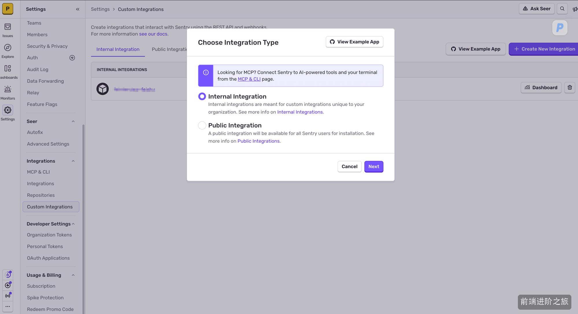Open Relay settings
Screen dimensions: 578x314
[33, 93]
